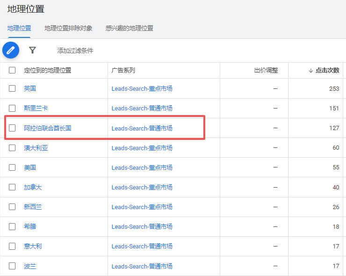Open the campaign link in 英国 row
The image size is (346, 276).
(x=142, y=88)
